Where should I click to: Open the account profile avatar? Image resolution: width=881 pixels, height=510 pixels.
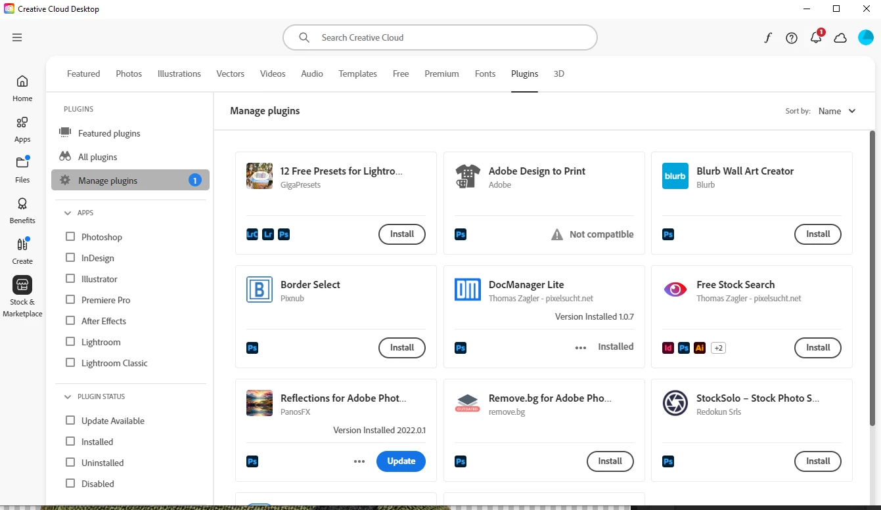tap(866, 37)
